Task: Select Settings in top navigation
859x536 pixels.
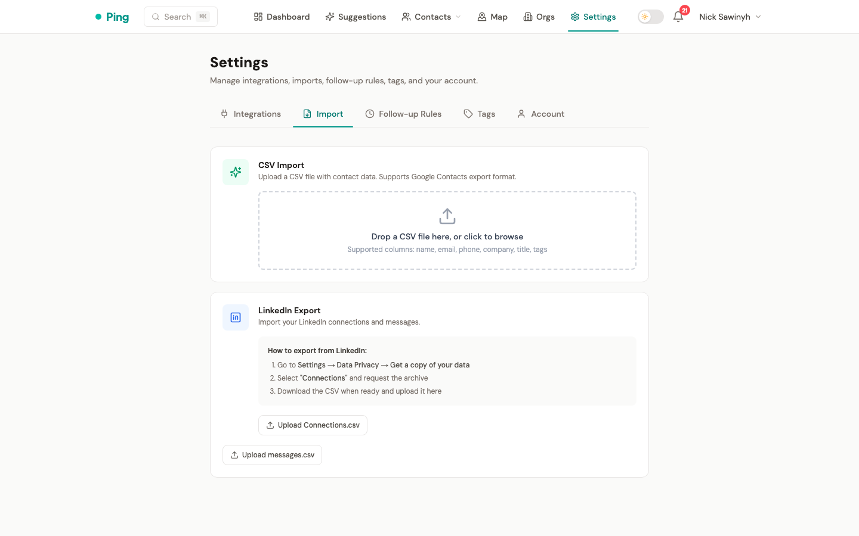Action: click(x=593, y=17)
